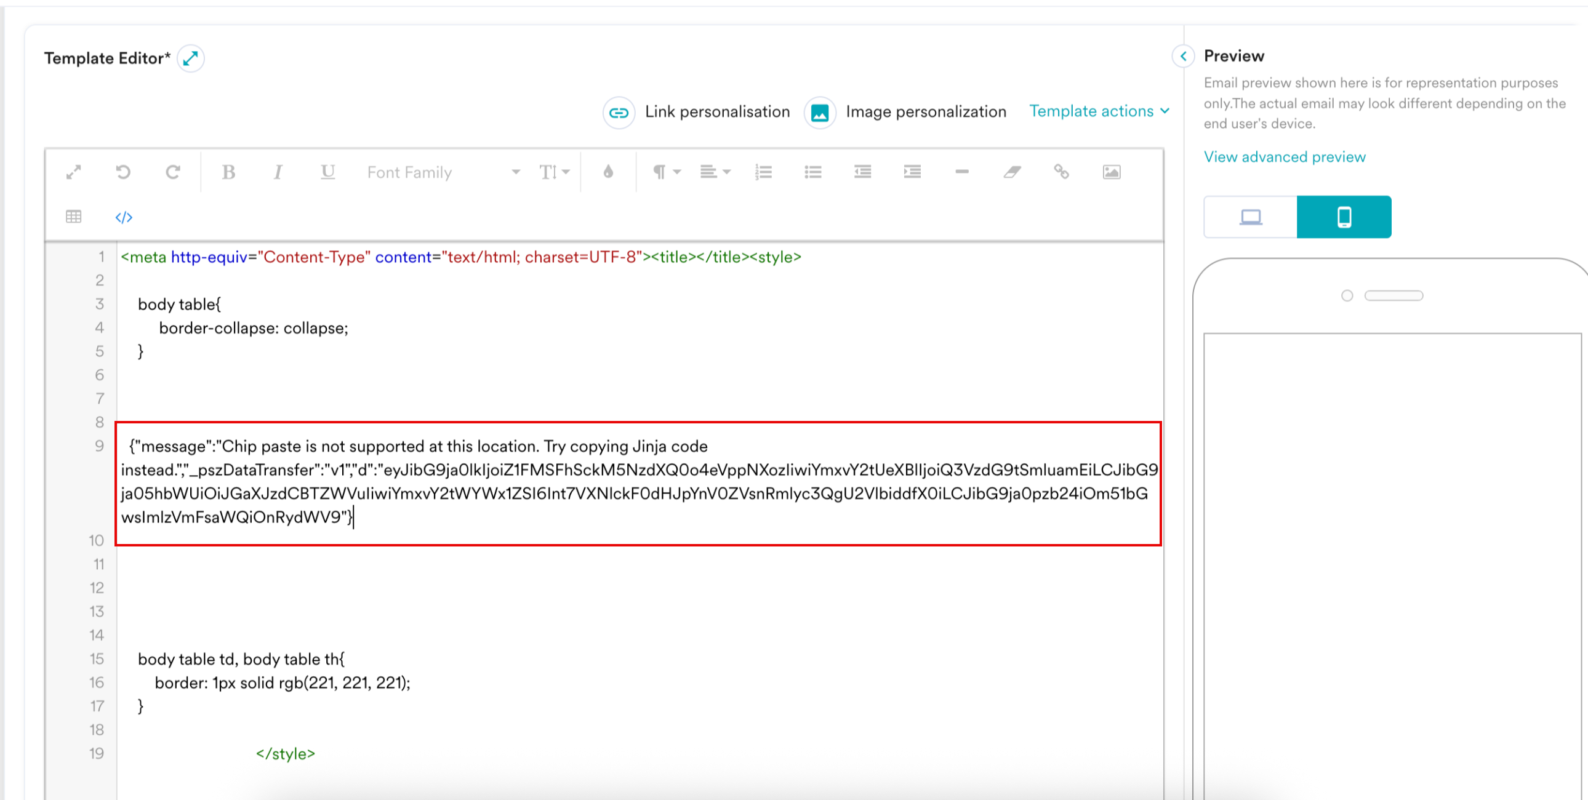Switch to desktop preview tab
The image size is (1588, 800).
1250,217
